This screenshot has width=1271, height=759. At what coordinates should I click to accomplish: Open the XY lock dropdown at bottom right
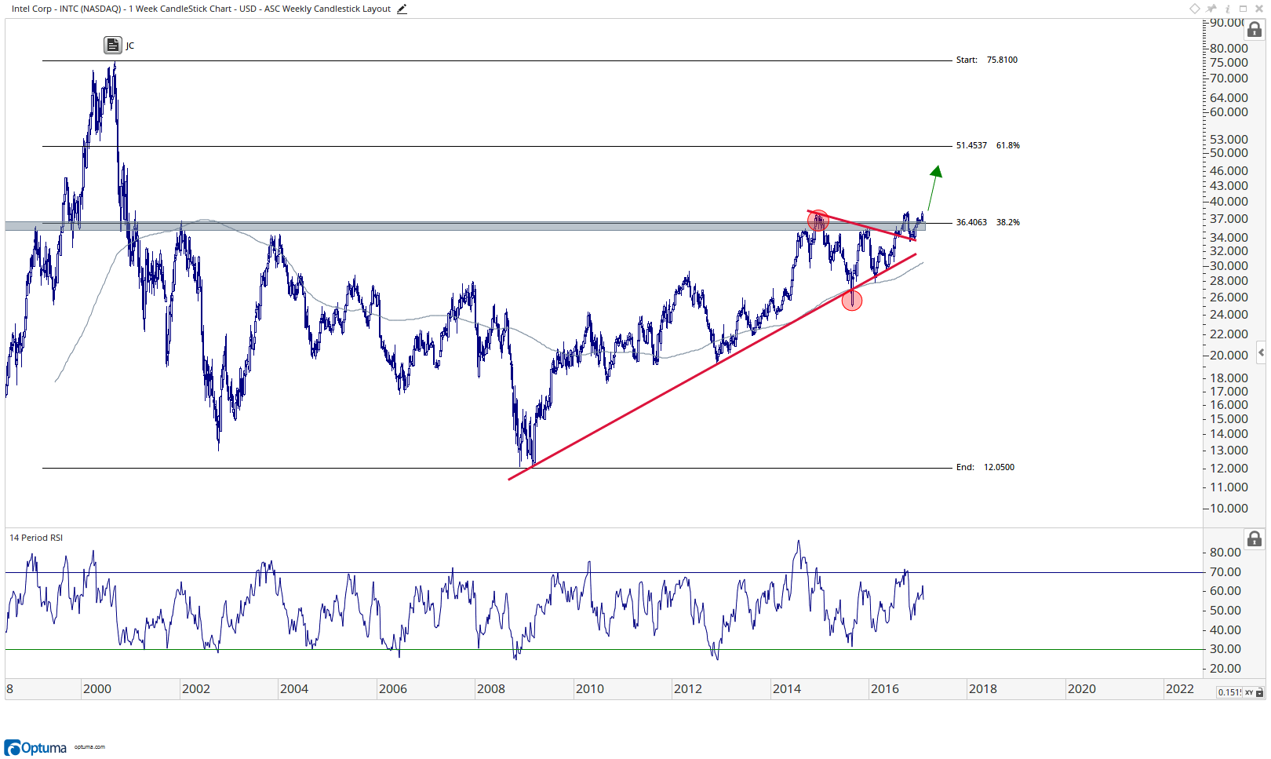pos(1255,692)
